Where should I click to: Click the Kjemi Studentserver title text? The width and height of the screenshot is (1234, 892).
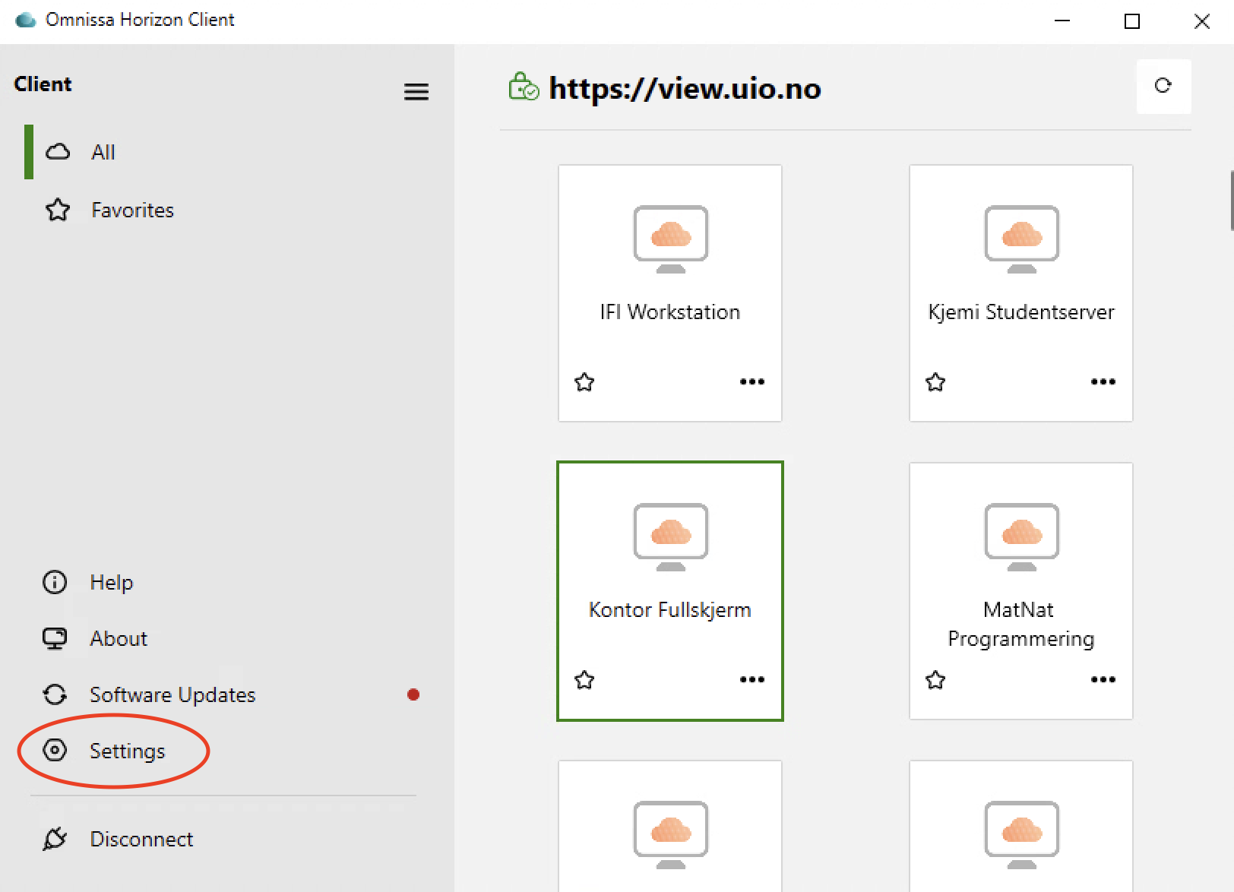1021,312
